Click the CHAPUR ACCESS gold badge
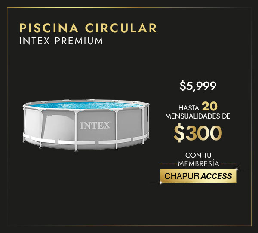This screenshot has height=233, width=258. click(198, 176)
